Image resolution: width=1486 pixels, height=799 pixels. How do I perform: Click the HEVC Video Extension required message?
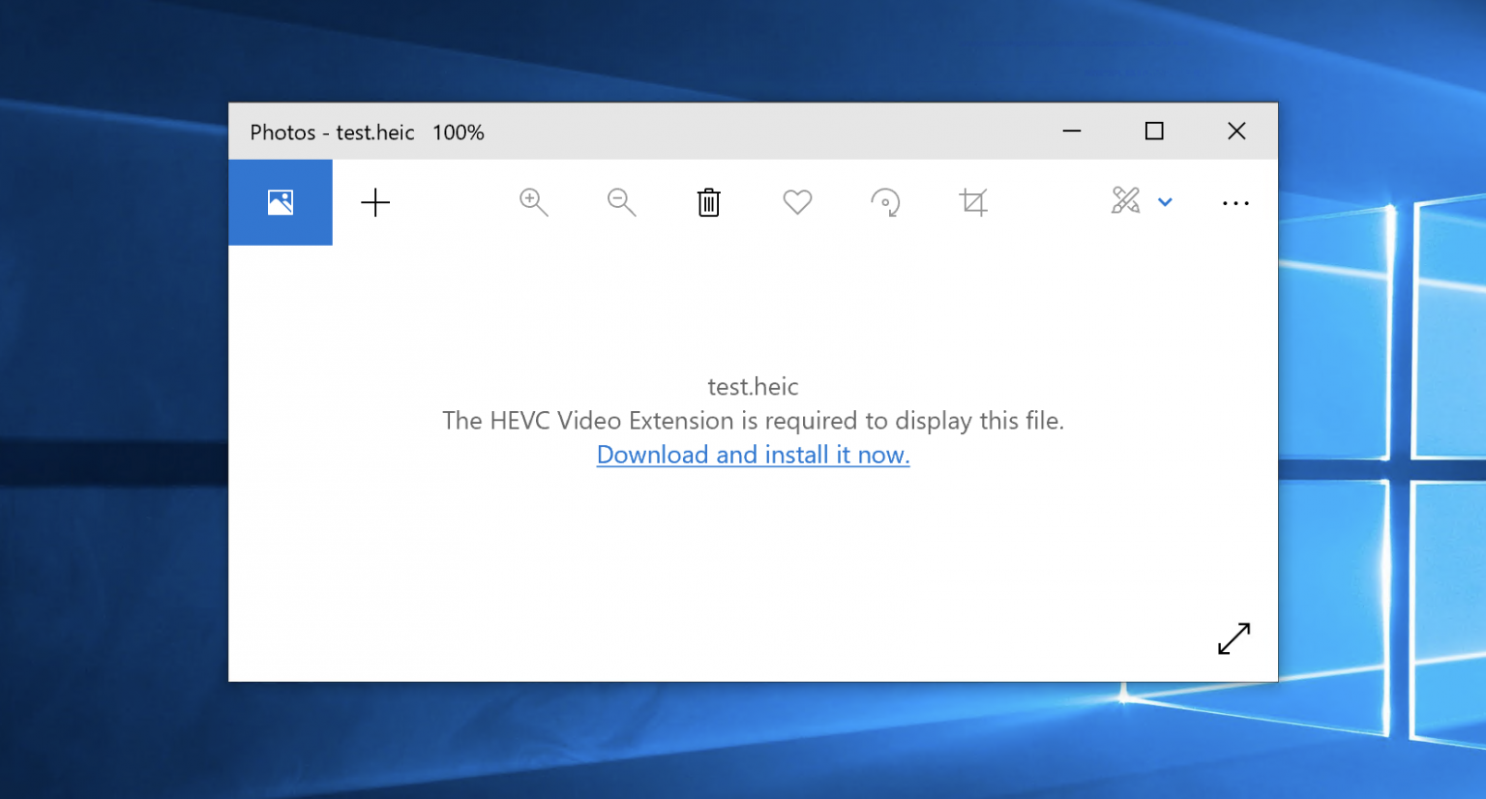coord(754,421)
